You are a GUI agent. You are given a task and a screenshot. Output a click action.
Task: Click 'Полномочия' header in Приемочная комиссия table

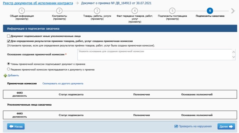point(142,95)
